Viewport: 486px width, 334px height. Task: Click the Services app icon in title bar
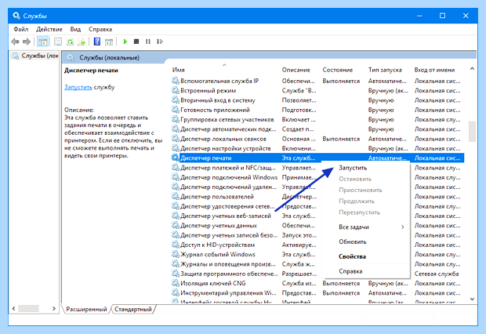tap(16, 16)
